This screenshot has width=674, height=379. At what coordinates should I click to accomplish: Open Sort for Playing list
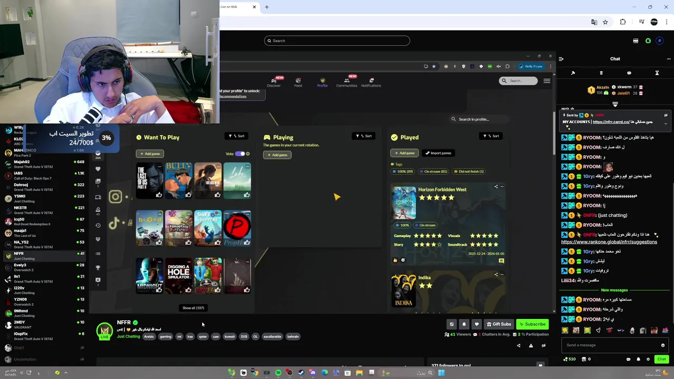click(x=364, y=136)
